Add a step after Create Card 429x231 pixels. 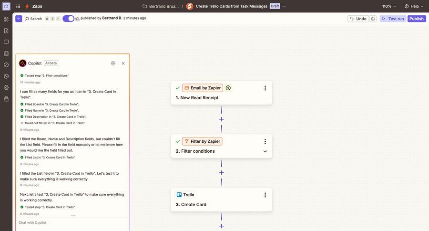pyautogui.click(x=221, y=226)
